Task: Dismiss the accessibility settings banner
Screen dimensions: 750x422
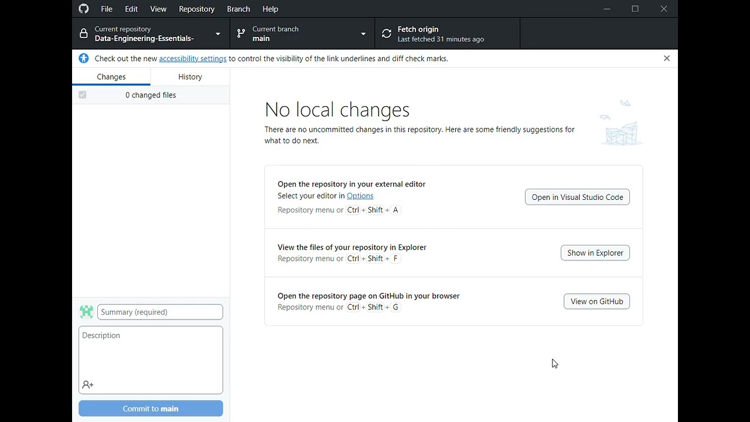Action: (667, 59)
